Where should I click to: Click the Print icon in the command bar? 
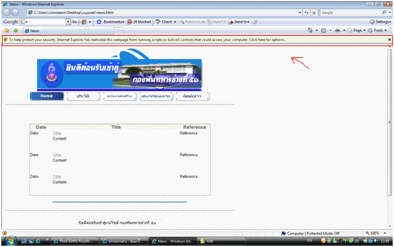tap(337, 31)
